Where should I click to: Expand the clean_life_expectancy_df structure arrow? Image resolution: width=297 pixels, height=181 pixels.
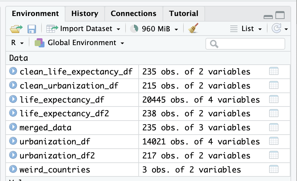[x=13, y=72]
